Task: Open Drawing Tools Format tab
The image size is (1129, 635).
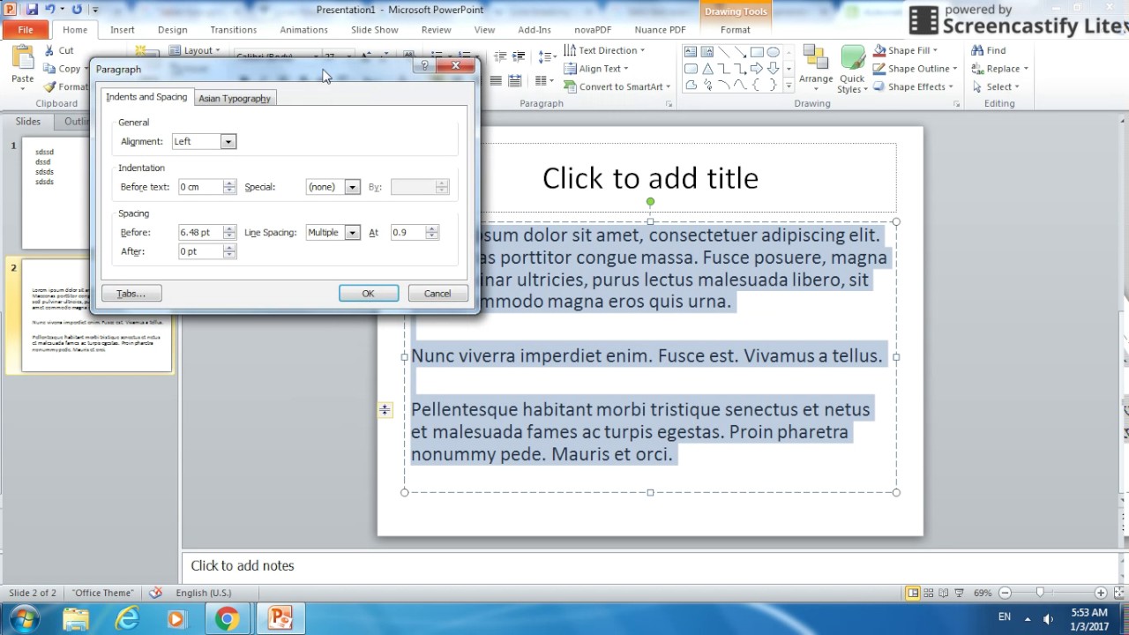Action: 736,30
